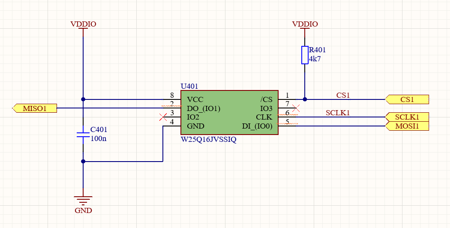Click the 4k7 resistor value text
The image size is (450, 228).
(x=315, y=59)
